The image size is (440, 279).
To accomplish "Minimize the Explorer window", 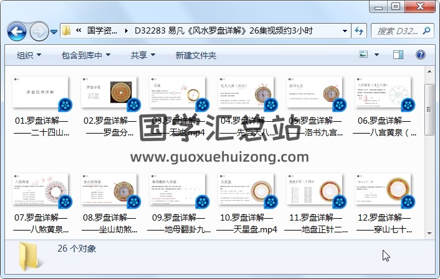I will pyautogui.click(x=378, y=7).
